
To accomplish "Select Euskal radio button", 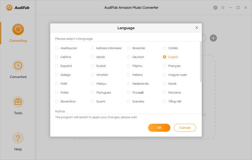I will [93, 66].
